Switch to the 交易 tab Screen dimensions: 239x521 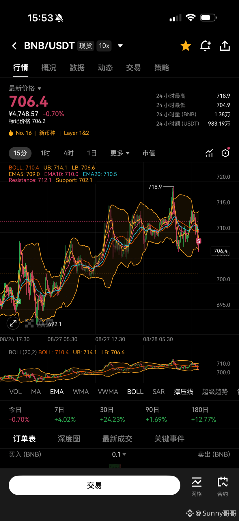[133, 68]
